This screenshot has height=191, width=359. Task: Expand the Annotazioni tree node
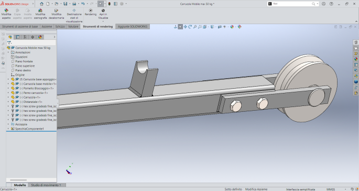[8, 52]
